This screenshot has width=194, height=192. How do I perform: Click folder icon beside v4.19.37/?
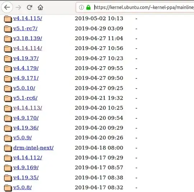[x=8, y=59]
